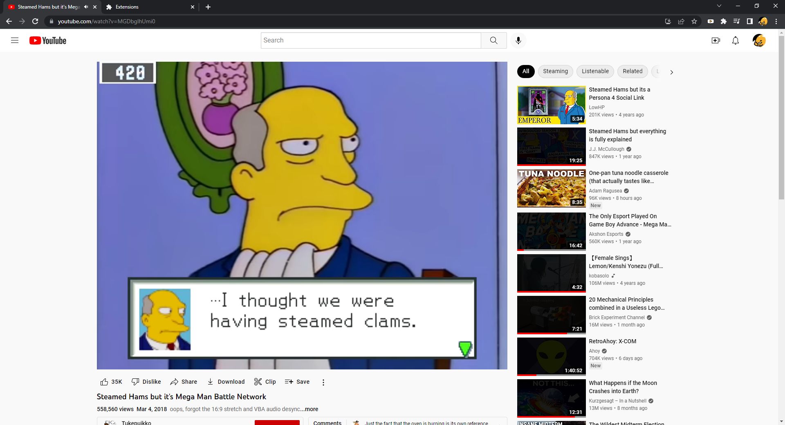
Task: View site information lock icon
Action: click(x=51, y=21)
